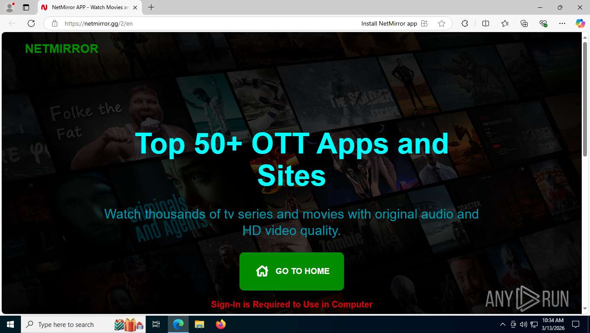Show hidden tray icons chevron

pos(502,324)
